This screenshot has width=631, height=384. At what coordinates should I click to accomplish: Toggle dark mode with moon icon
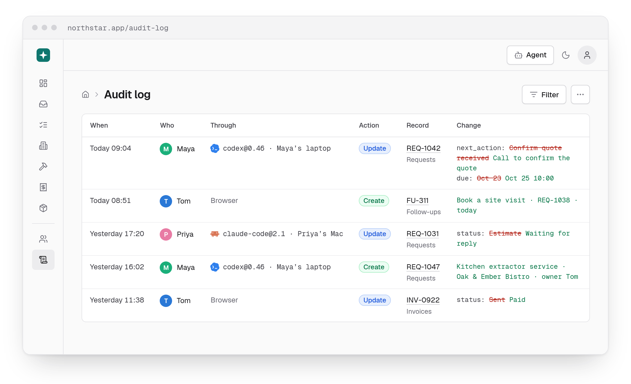click(566, 55)
